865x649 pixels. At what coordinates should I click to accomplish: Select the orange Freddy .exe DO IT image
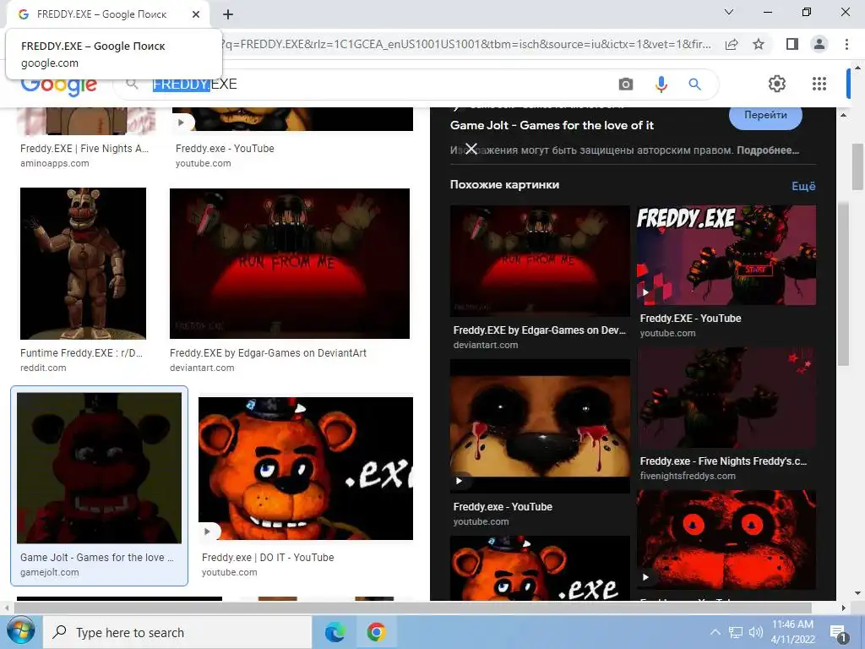pyautogui.click(x=306, y=468)
